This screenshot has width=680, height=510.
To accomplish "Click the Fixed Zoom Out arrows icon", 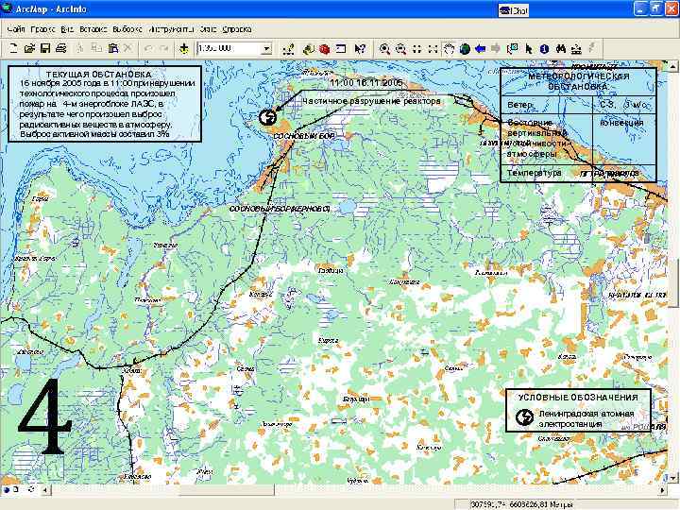I will pyautogui.click(x=433, y=49).
